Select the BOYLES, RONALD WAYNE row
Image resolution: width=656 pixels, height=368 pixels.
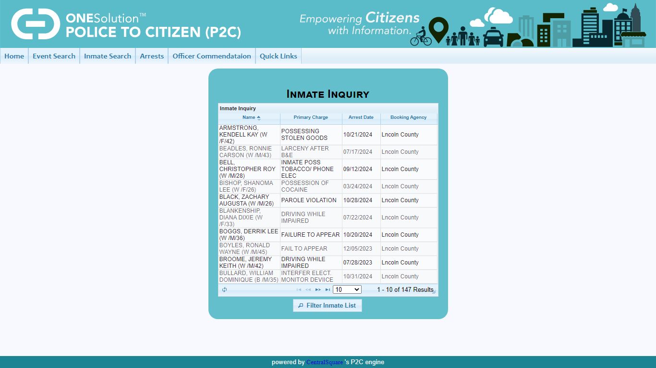coord(328,249)
